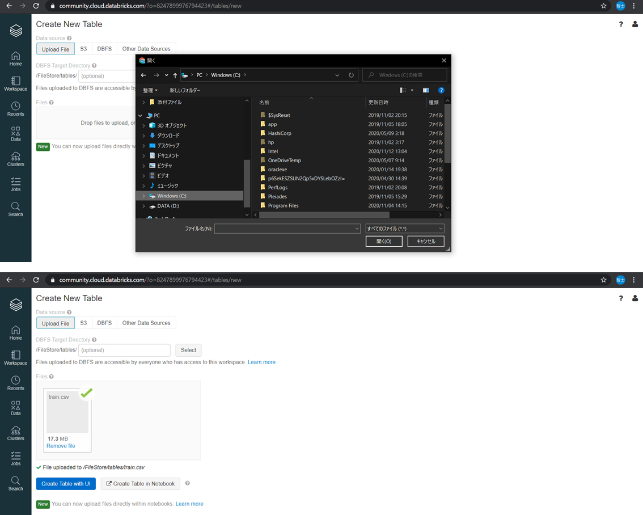This screenshot has width=643, height=515.
Task: Open Home in the sidebar of the dialog-covered page
Action: [15, 58]
